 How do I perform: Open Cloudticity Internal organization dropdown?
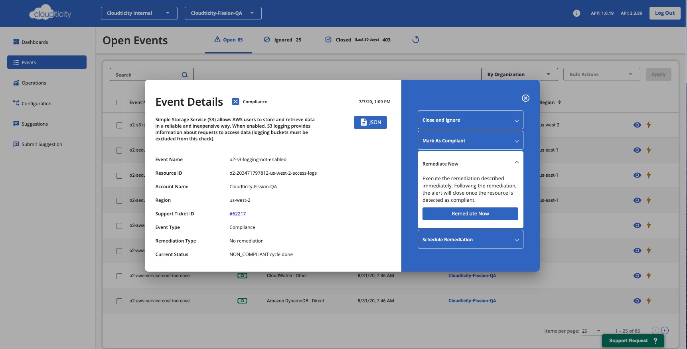click(x=139, y=13)
